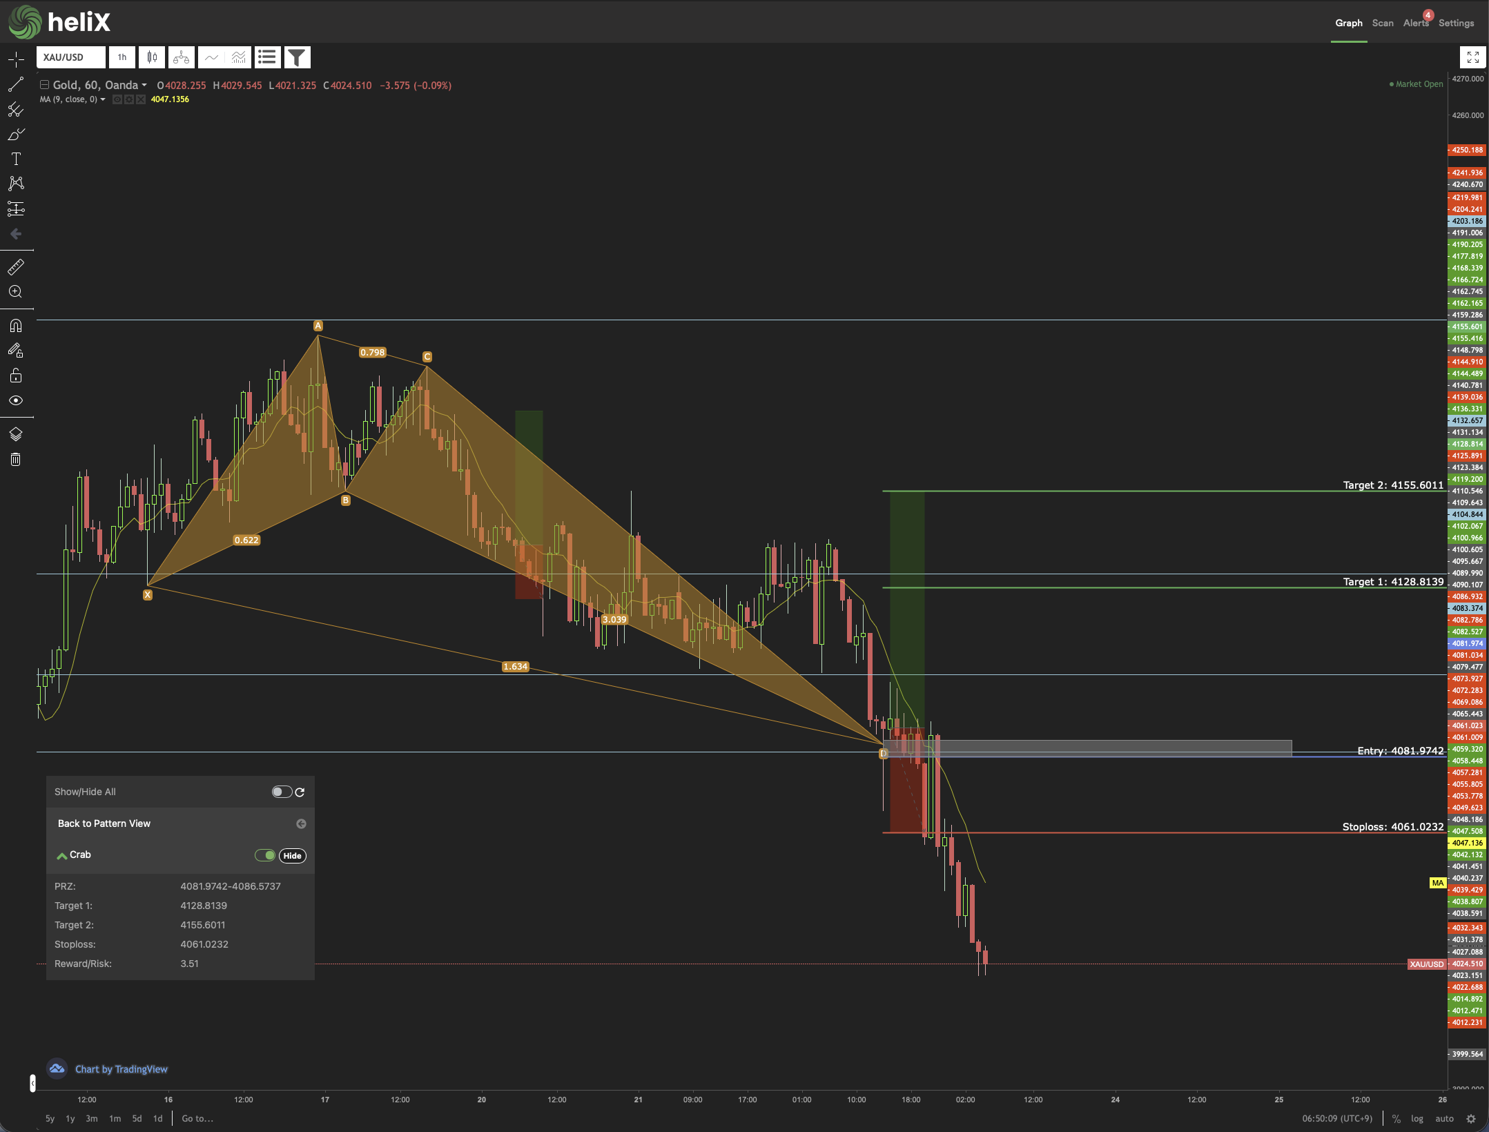Switch to the Scan tab
1489x1132 pixels.
point(1383,23)
